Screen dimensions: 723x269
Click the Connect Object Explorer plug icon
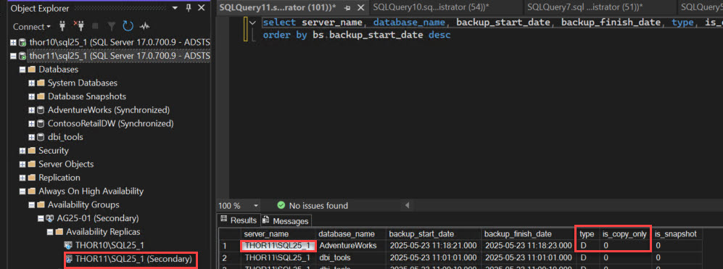pos(62,26)
